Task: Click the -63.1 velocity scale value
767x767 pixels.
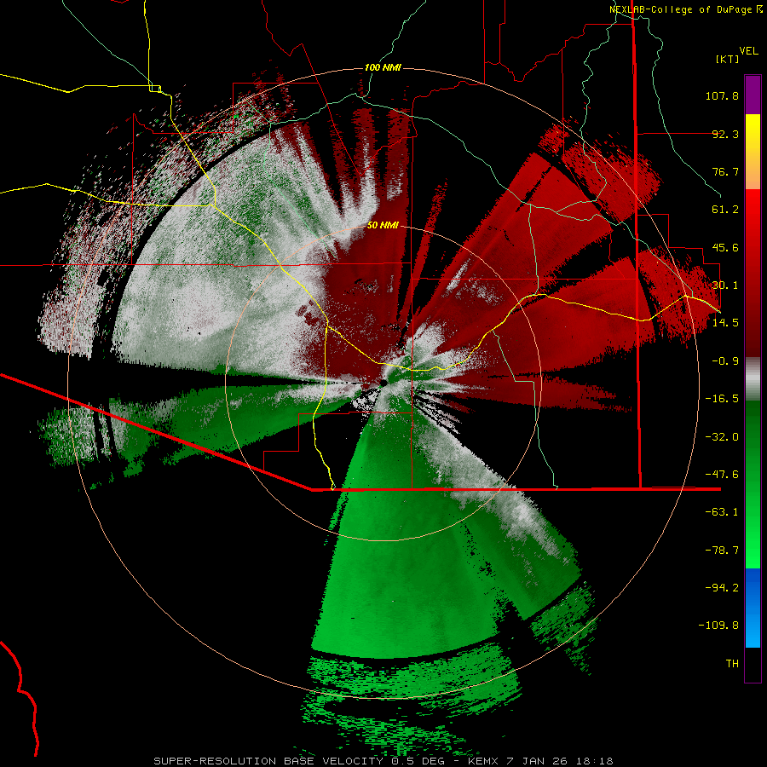Action: [722, 512]
